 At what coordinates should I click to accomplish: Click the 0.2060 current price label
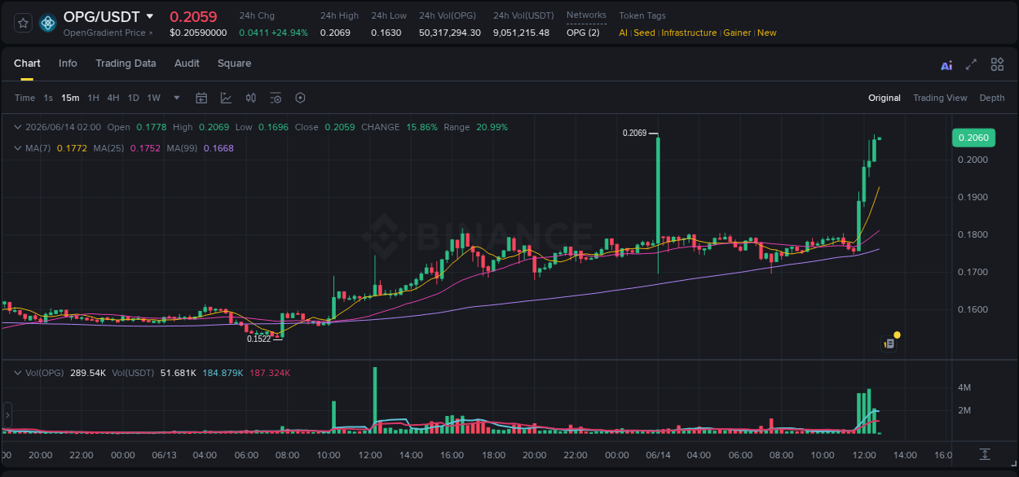pyautogui.click(x=973, y=138)
